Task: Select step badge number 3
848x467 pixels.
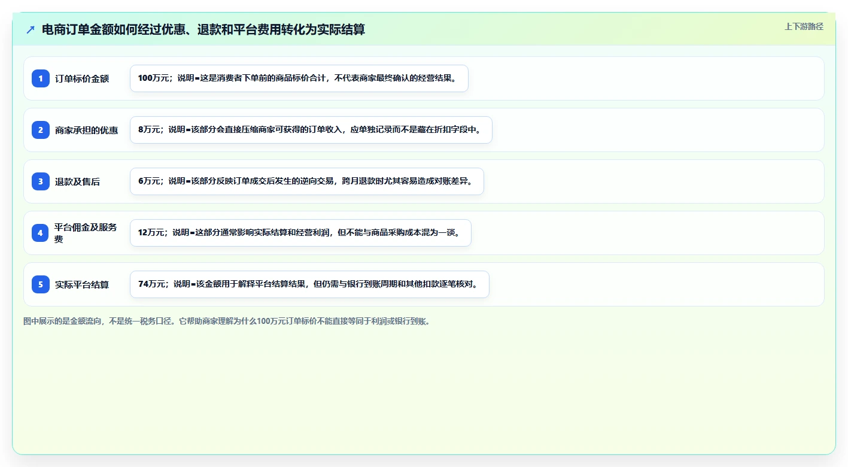Action: 41,181
